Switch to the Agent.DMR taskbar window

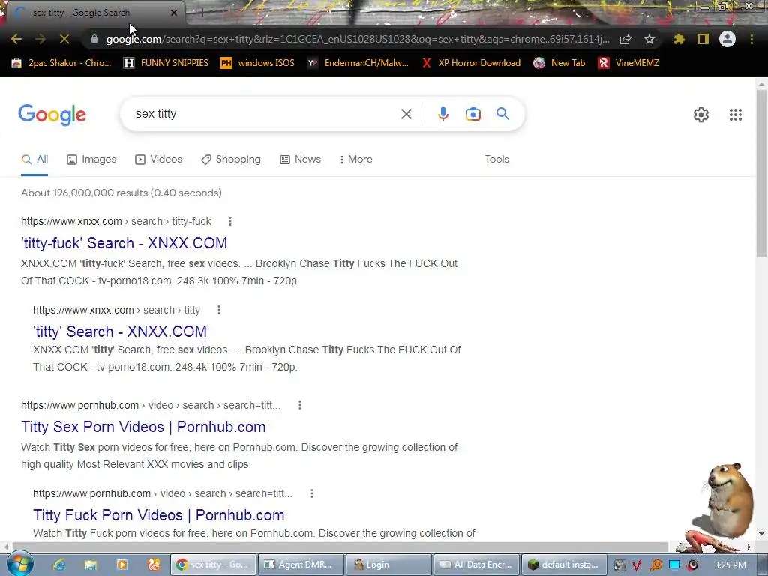coord(300,565)
